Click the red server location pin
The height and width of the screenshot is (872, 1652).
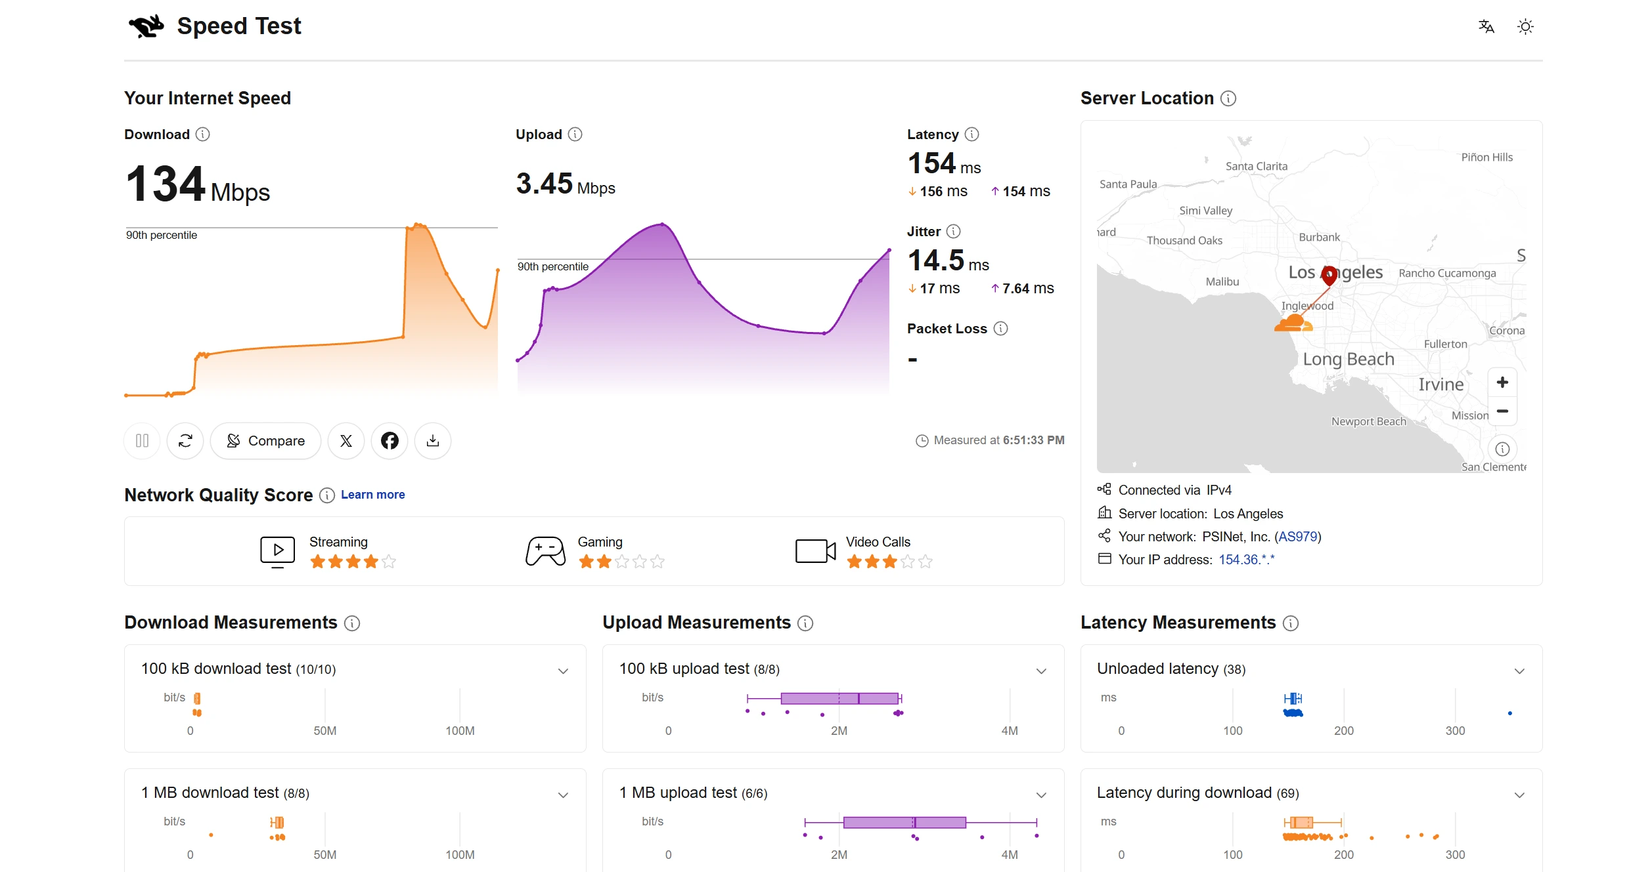click(1329, 275)
